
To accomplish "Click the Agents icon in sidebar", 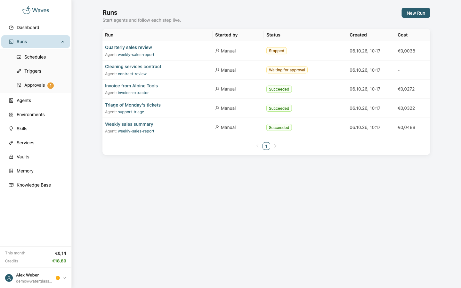I will point(11,100).
